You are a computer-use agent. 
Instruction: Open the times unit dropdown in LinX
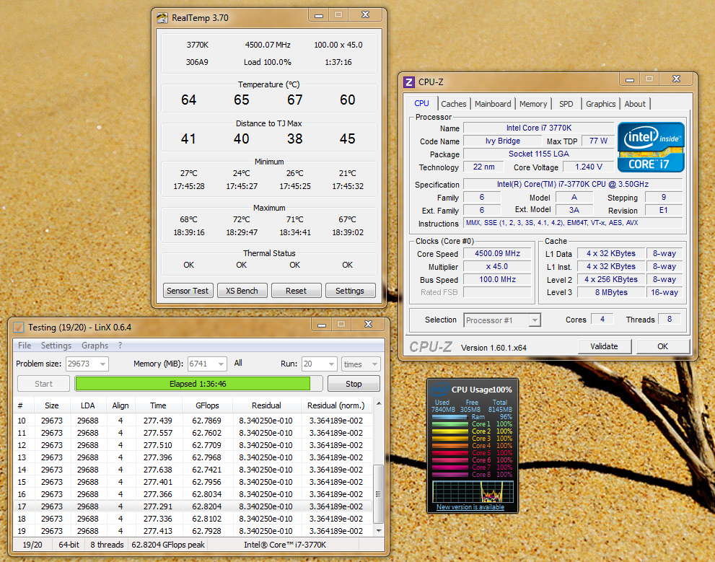point(375,364)
